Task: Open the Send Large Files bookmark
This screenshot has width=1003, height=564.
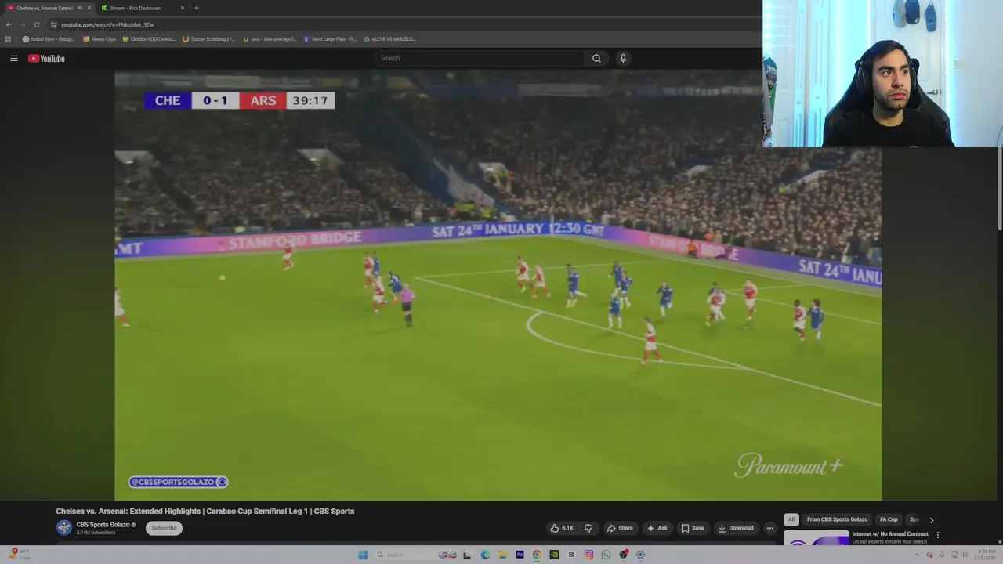Action: tap(330, 38)
